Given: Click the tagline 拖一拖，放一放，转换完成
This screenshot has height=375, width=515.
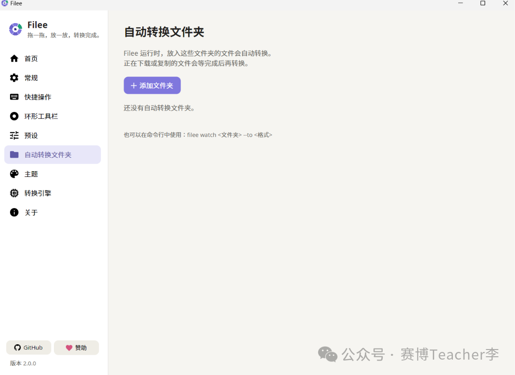Looking at the screenshot, I should (64, 35).
